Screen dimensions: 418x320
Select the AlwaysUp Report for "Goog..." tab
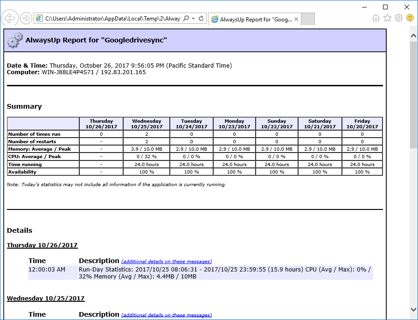pos(255,19)
